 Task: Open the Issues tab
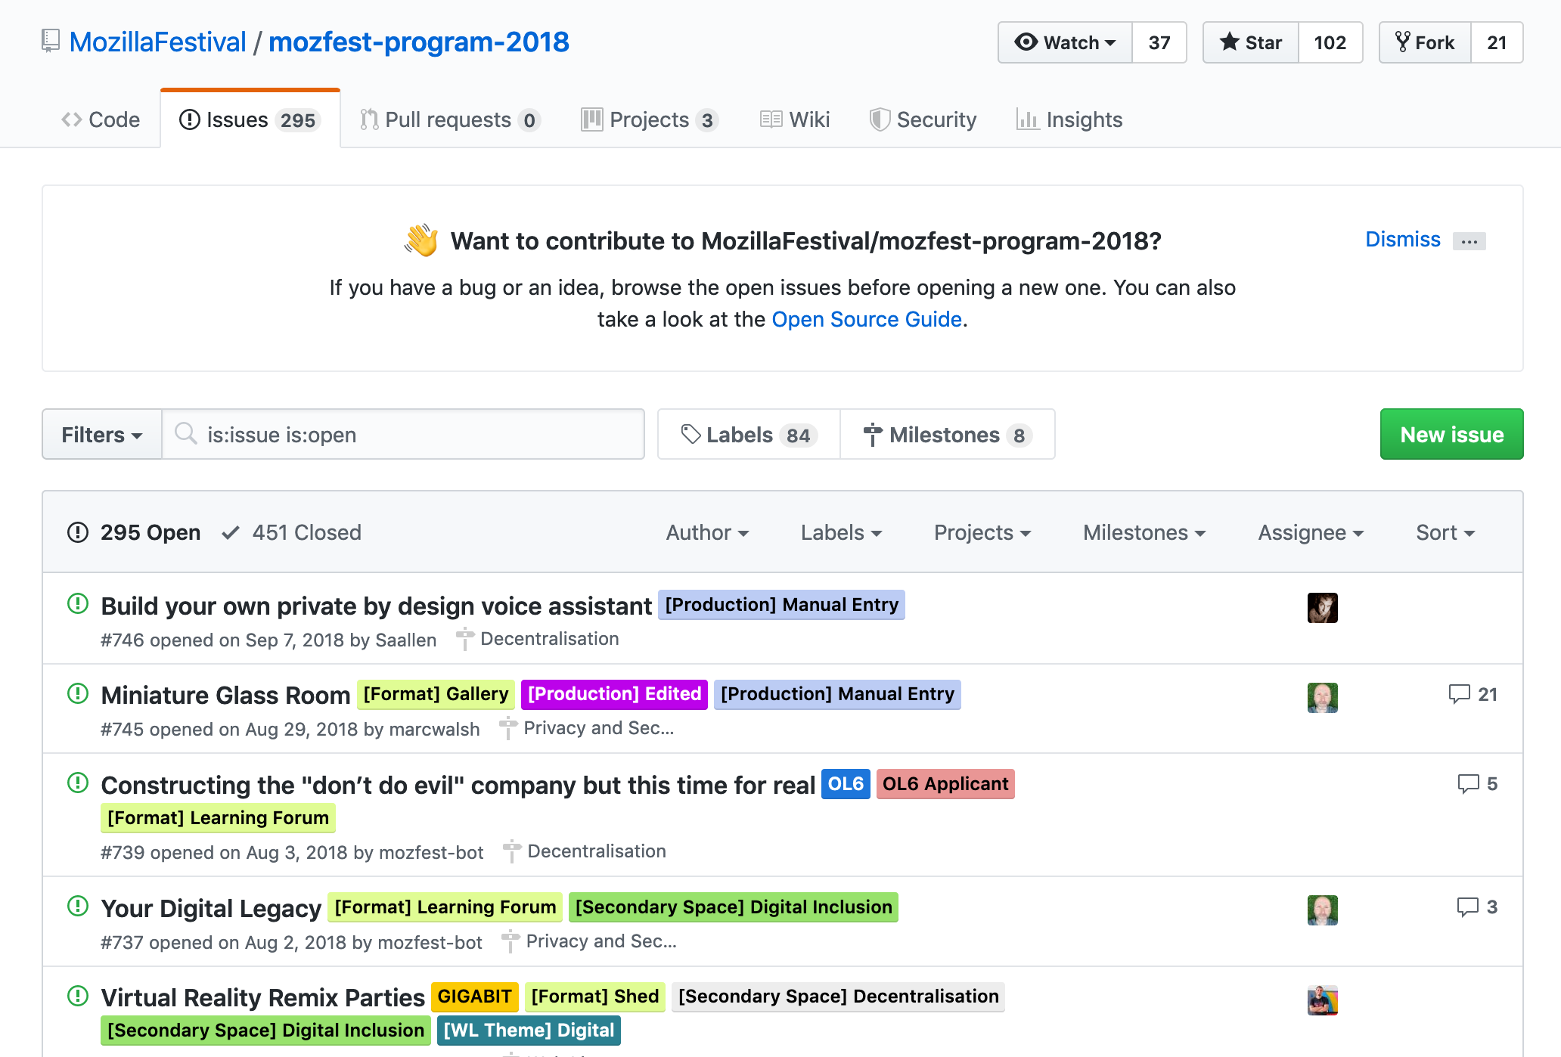250,119
